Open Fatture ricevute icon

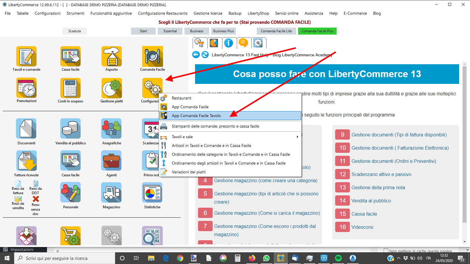tap(26, 160)
